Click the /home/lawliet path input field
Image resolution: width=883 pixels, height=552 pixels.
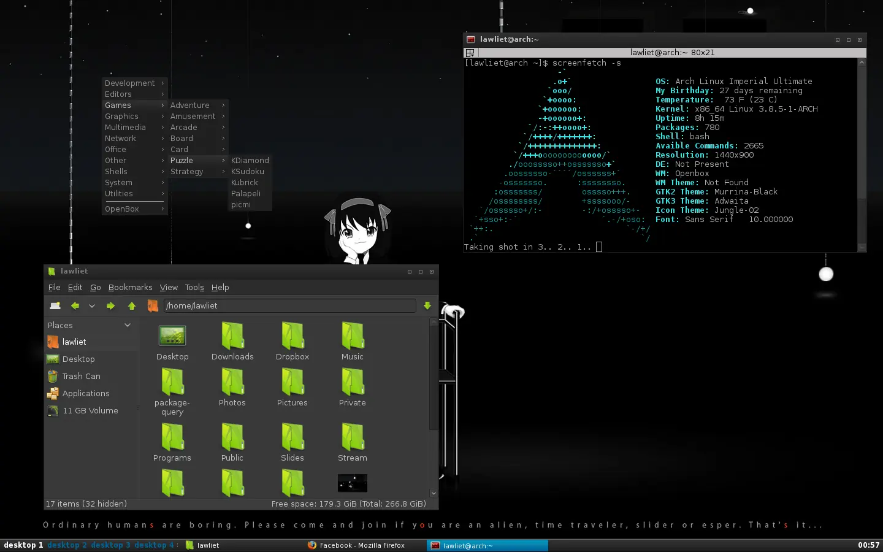[289, 305]
